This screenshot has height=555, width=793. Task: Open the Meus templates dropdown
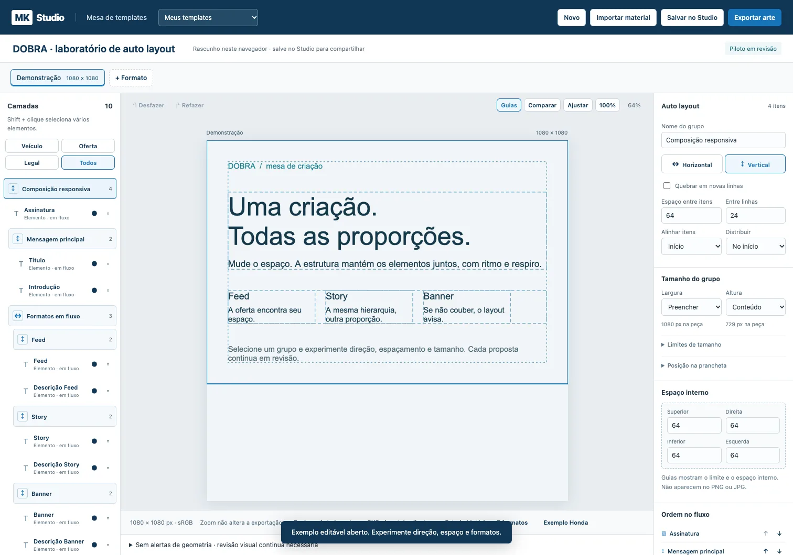point(208,17)
